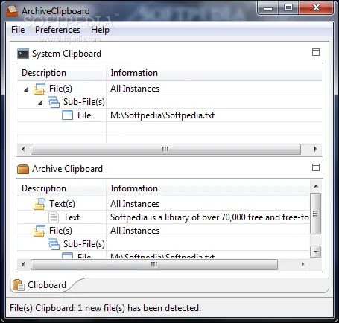Select the Text(s) row in Archive Clipboard

click(x=163, y=204)
